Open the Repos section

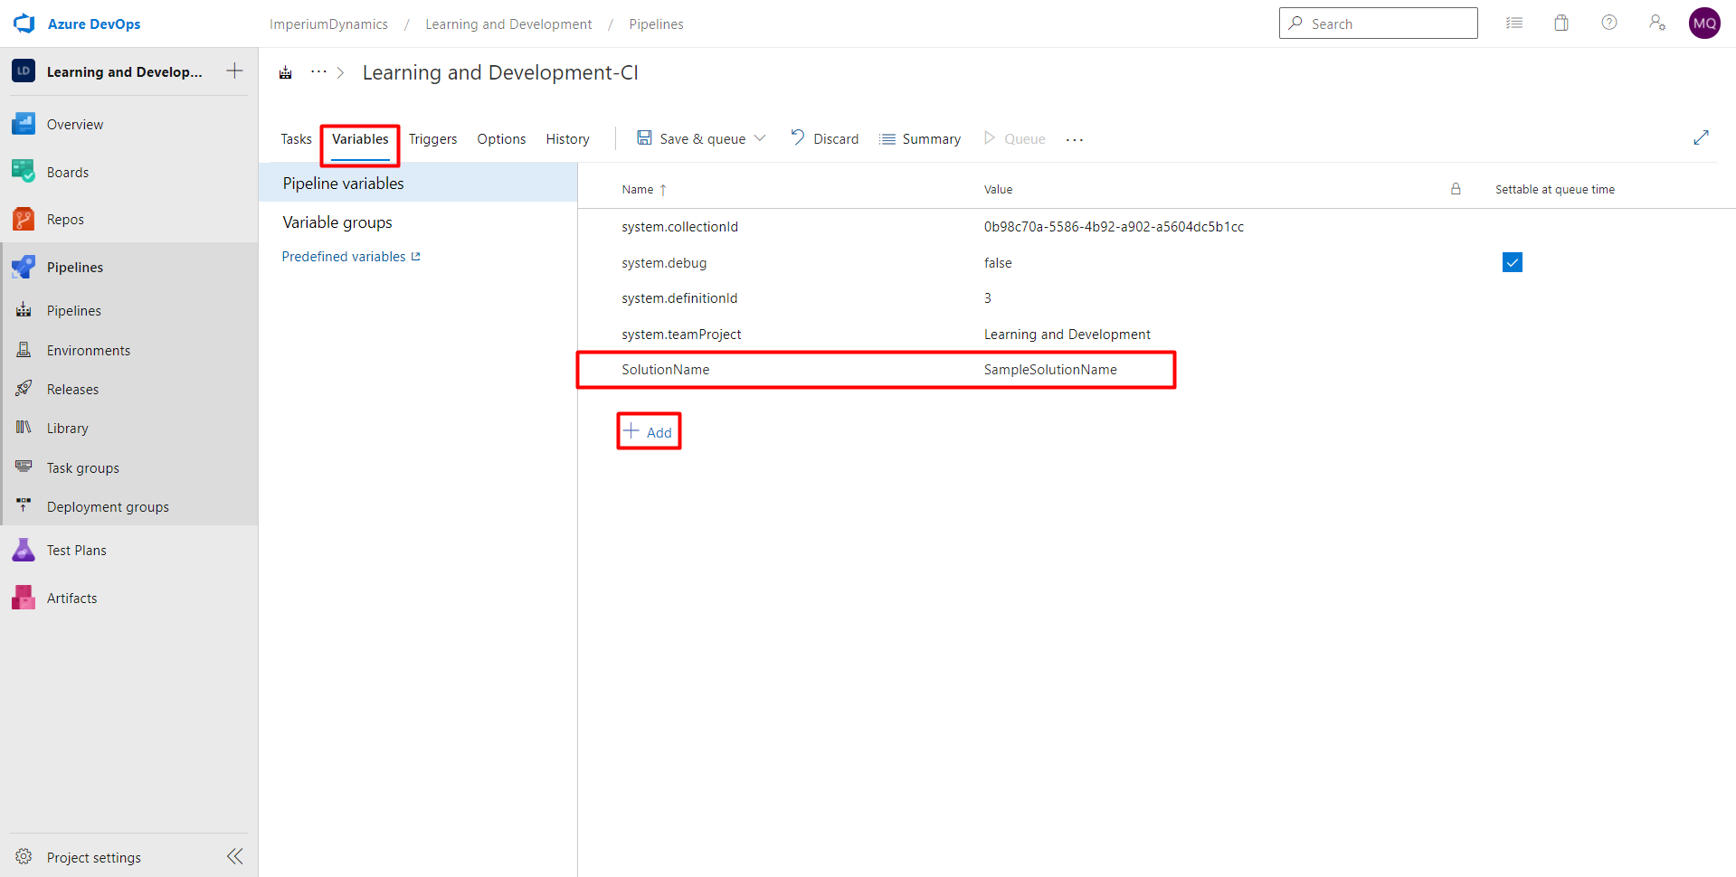tap(23, 218)
